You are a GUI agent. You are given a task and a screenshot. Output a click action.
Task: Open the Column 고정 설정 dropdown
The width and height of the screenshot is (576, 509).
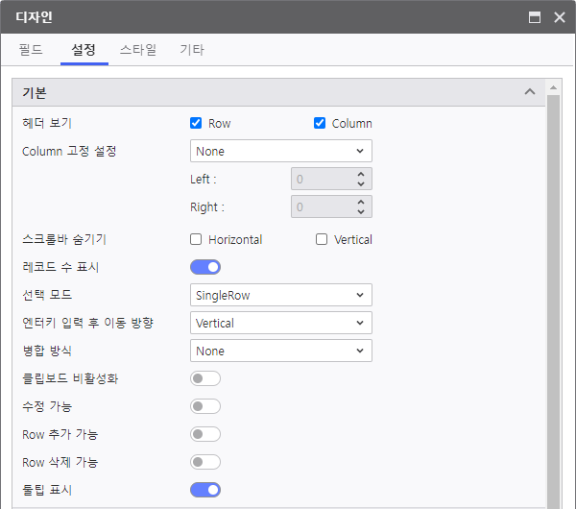click(281, 151)
